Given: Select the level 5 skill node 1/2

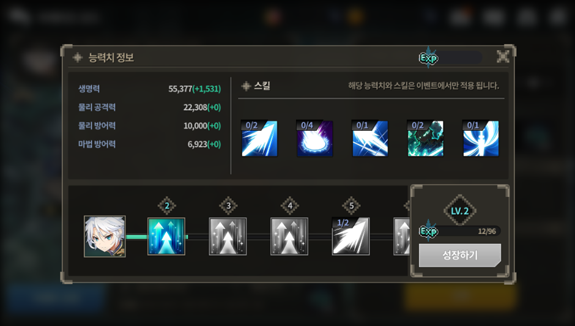Looking at the screenshot, I should click(x=351, y=237).
